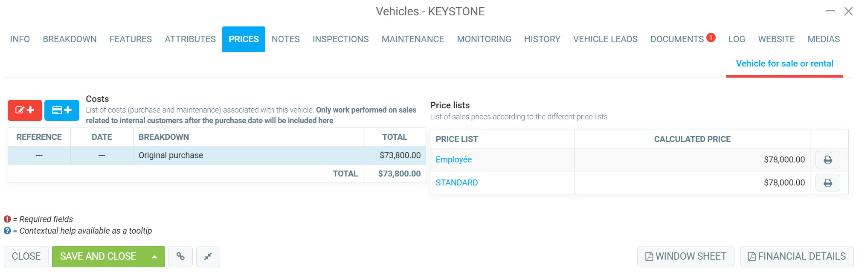Screen dimensions: 859x272
Task: Open the INSPECTIONS tab
Action: click(340, 39)
